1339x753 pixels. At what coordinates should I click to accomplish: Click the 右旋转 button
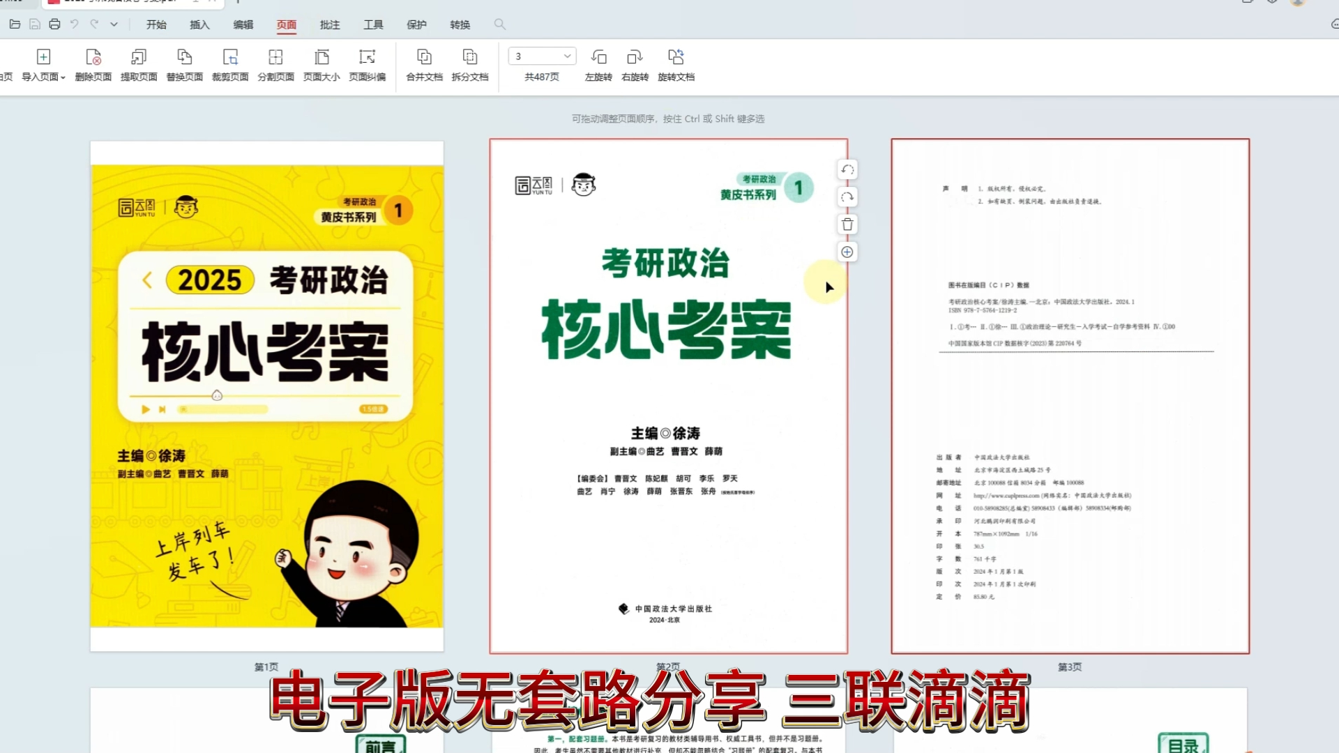(x=635, y=66)
